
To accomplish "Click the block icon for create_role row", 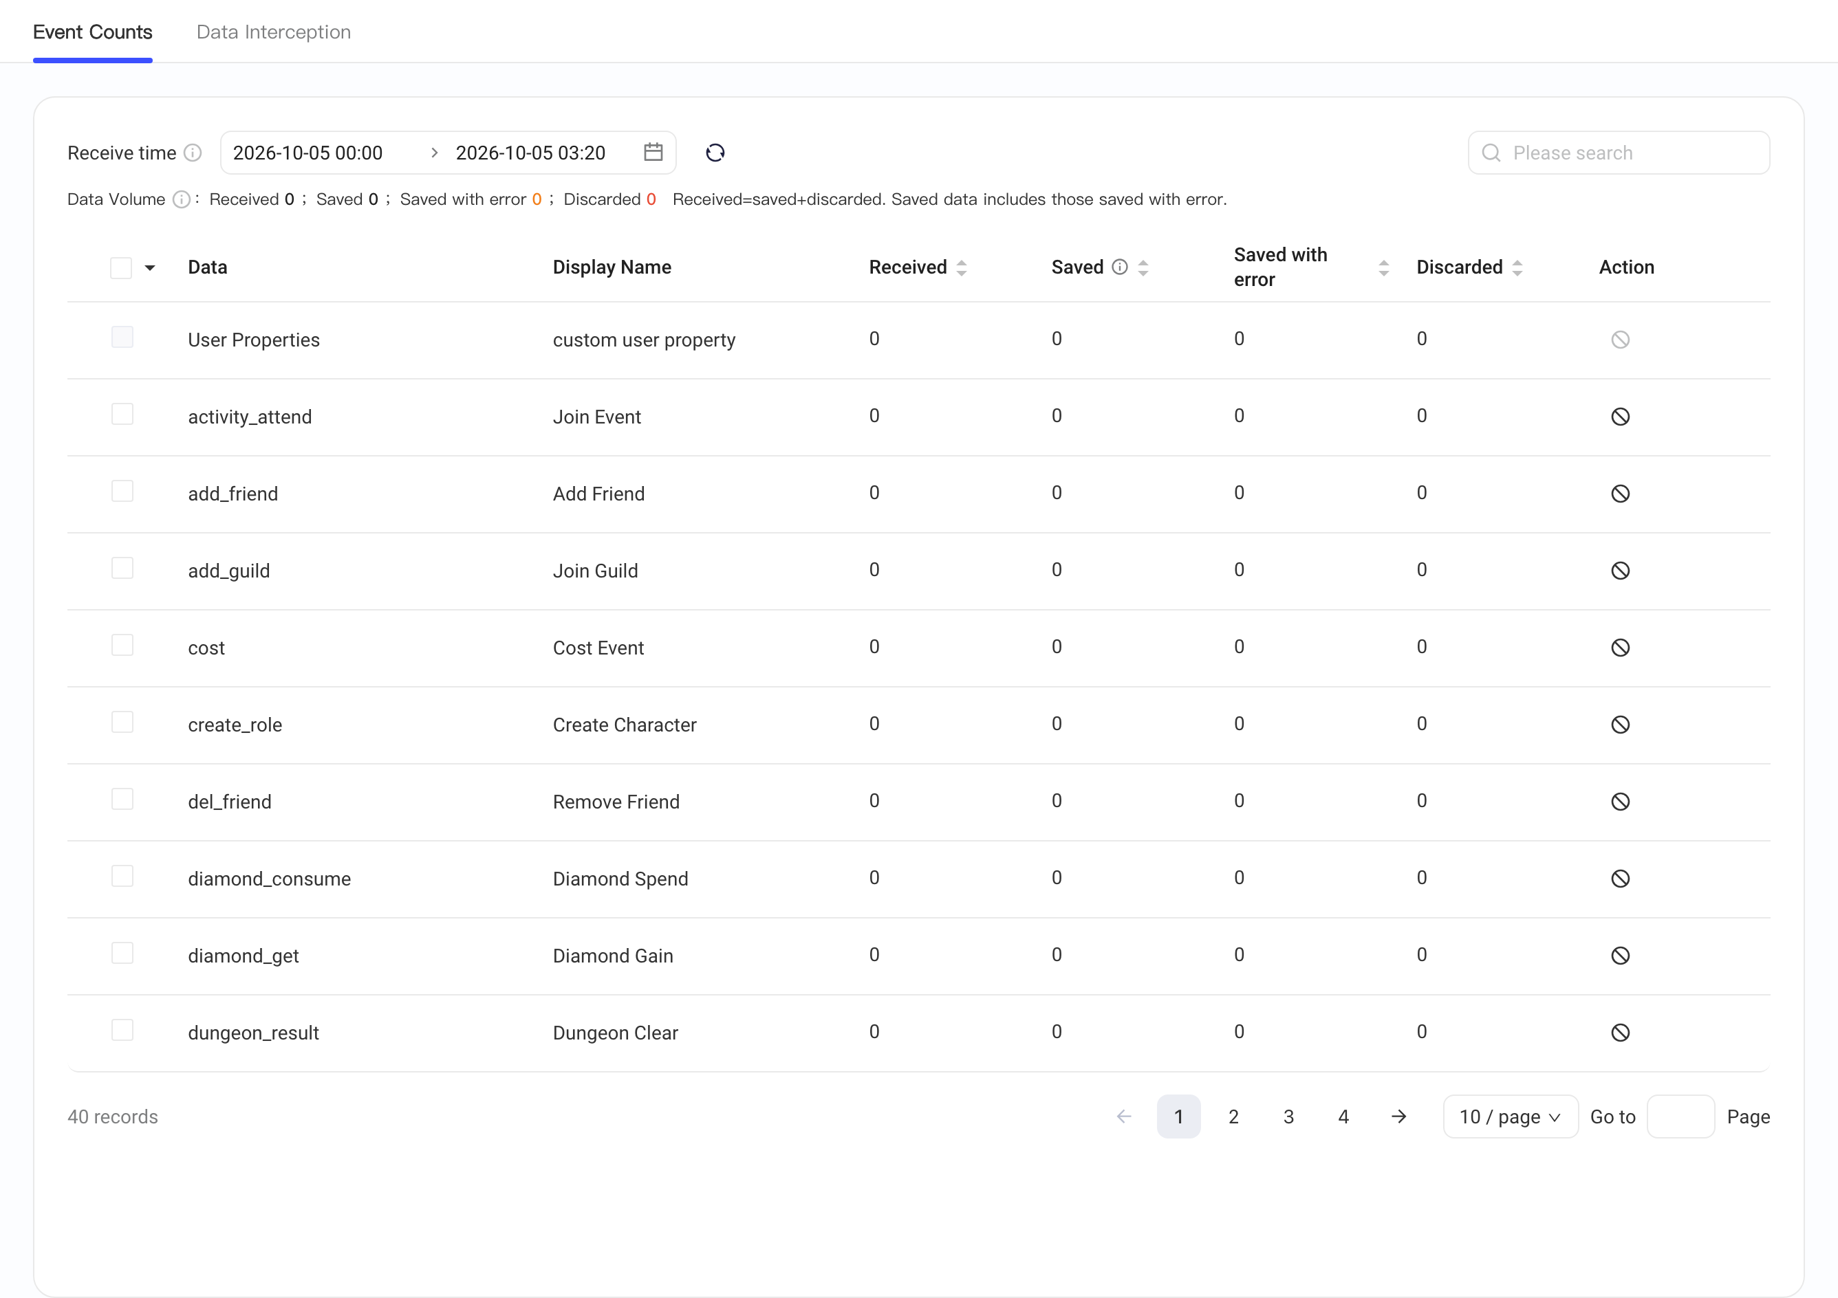I will [1620, 724].
